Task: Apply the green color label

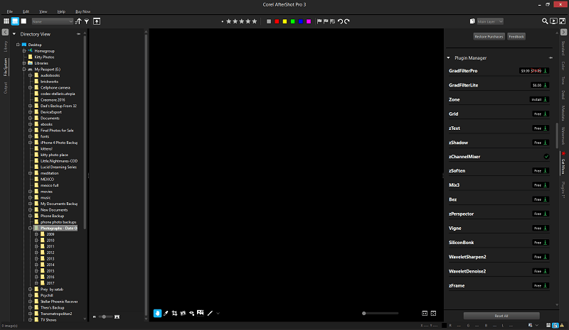Action: click(293, 21)
